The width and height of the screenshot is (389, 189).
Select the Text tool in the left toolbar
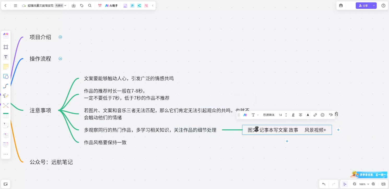6,57
